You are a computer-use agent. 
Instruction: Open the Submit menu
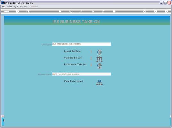point(10,7)
